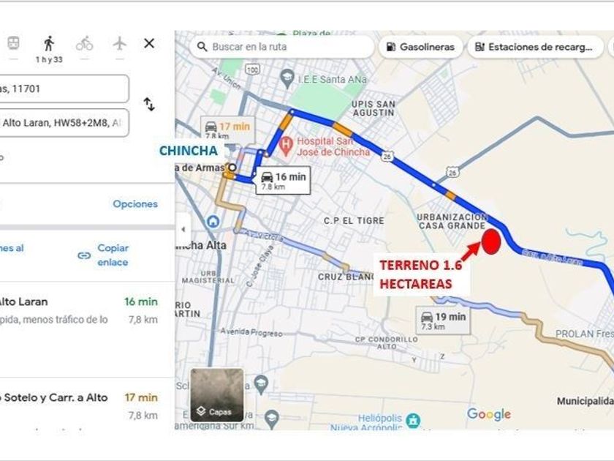The height and width of the screenshot is (461, 614).
Task: Select the walking travel mode icon
Action: point(49,43)
